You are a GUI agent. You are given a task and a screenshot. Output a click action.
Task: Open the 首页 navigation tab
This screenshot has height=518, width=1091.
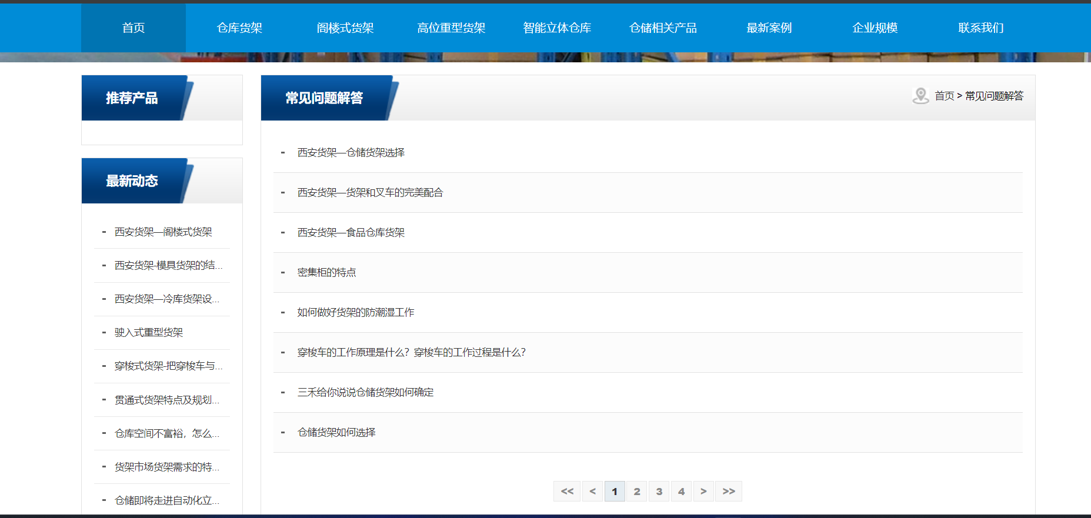coord(134,28)
